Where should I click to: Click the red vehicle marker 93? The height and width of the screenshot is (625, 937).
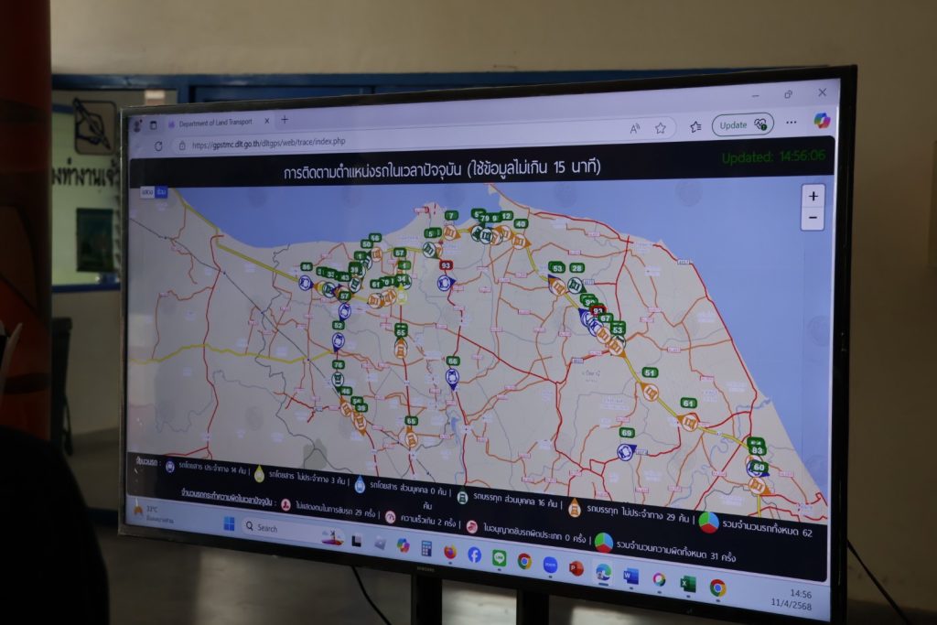point(446,266)
